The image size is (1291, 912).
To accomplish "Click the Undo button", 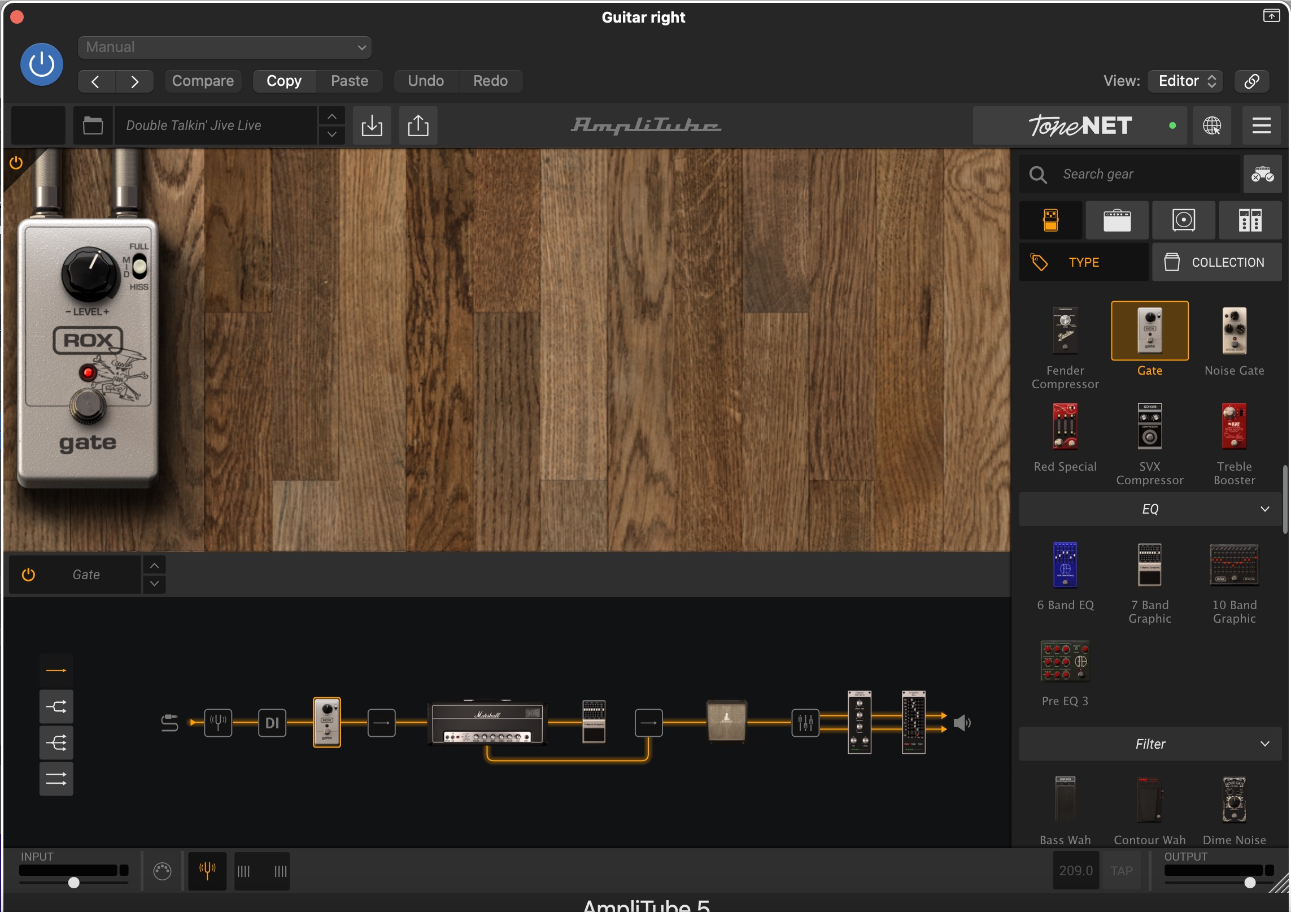I will (x=426, y=81).
